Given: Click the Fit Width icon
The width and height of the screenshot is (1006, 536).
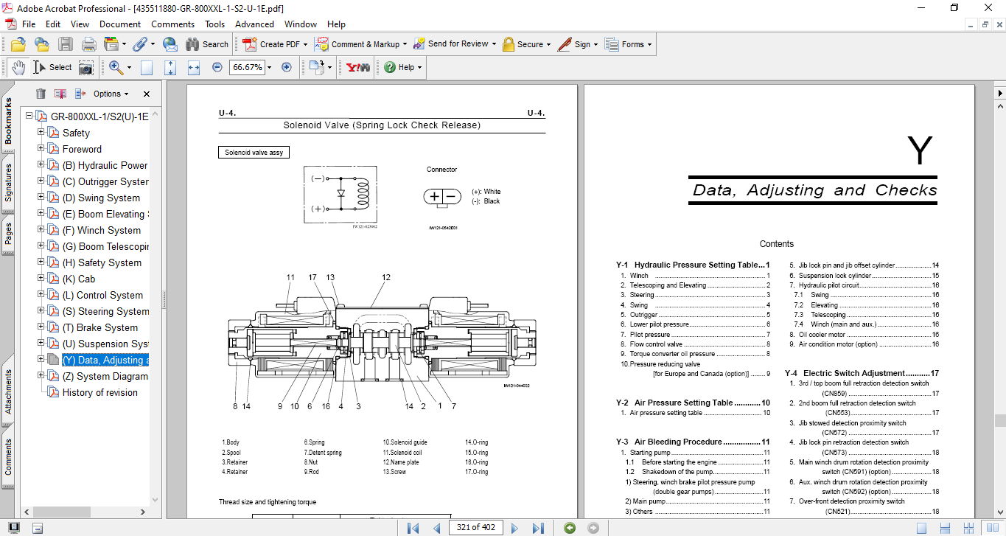Looking at the screenshot, I should [x=194, y=67].
